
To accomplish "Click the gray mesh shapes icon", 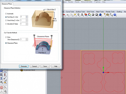I will (1, 82).
